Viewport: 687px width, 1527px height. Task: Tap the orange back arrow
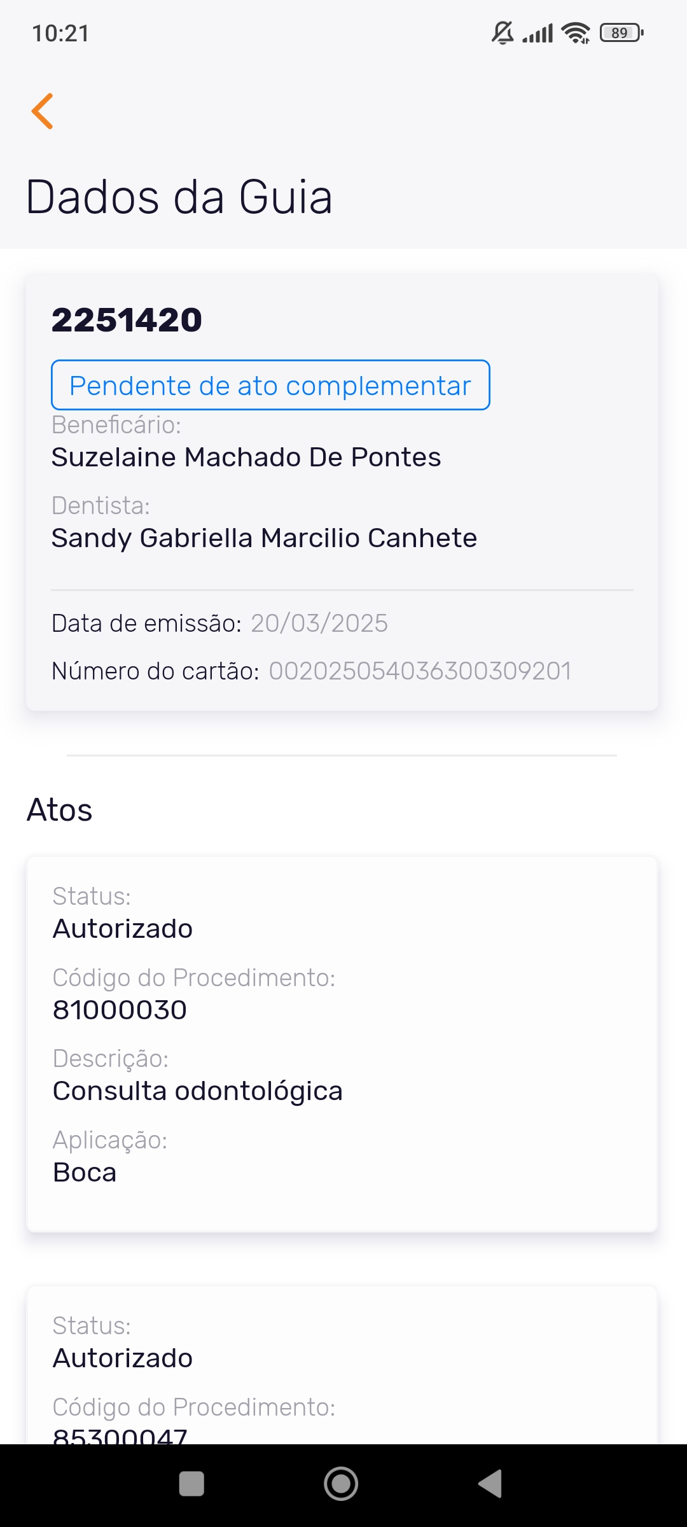pos(43,111)
